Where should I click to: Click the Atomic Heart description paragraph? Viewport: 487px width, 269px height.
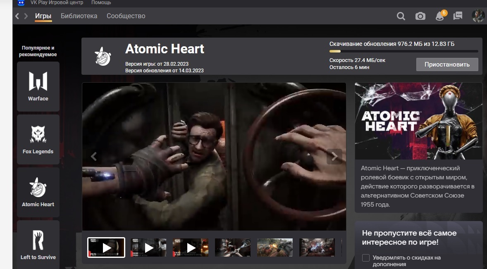(418, 186)
